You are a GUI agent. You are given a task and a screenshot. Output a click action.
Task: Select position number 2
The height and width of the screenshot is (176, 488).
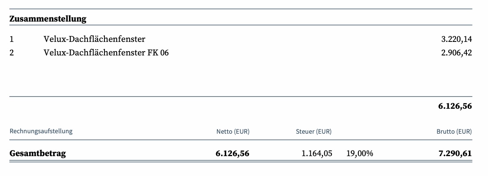coord(12,52)
